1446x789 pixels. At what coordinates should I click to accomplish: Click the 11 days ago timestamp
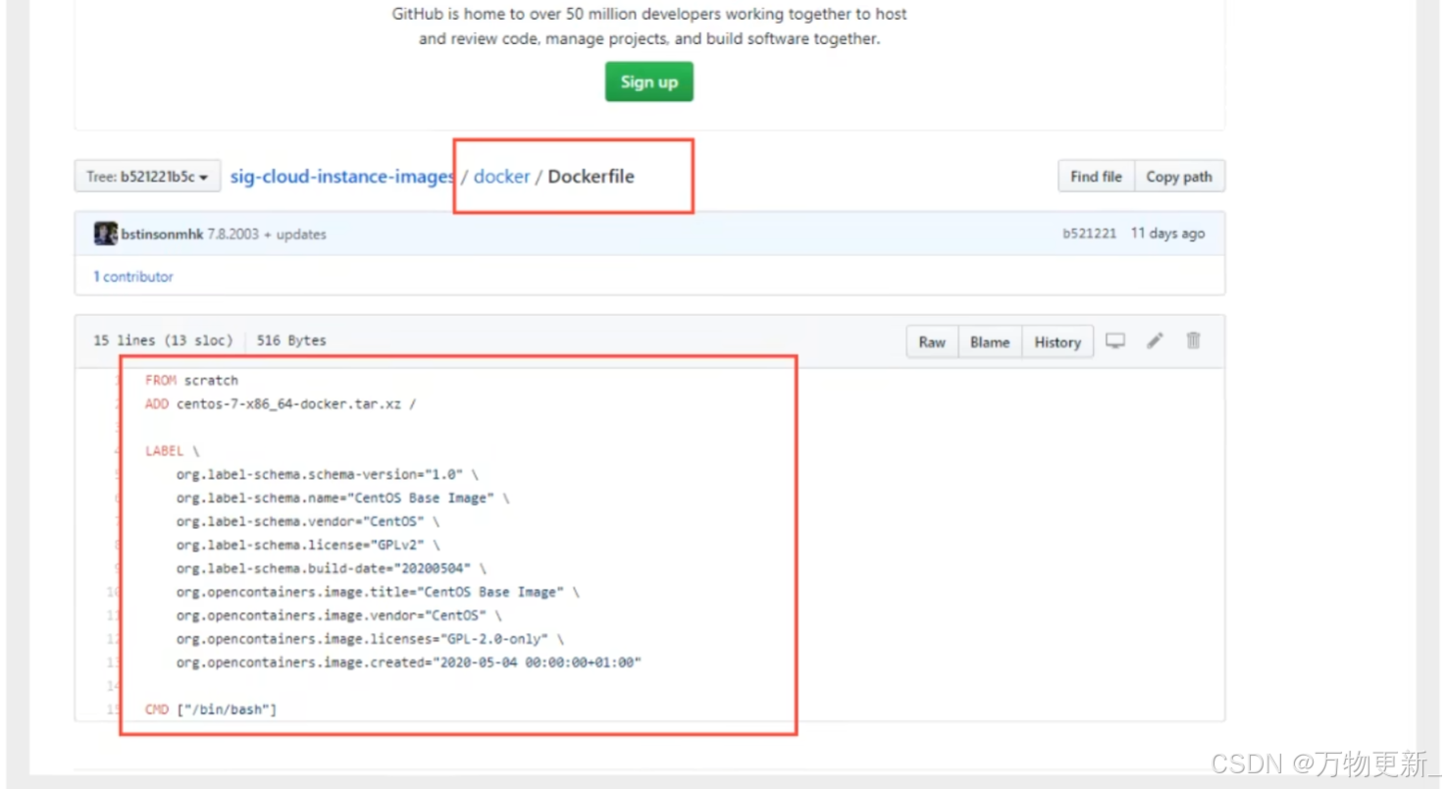coord(1167,234)
